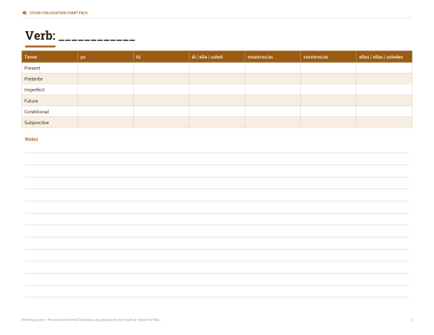Select the 'Future' row label

[x=31, y=101]
